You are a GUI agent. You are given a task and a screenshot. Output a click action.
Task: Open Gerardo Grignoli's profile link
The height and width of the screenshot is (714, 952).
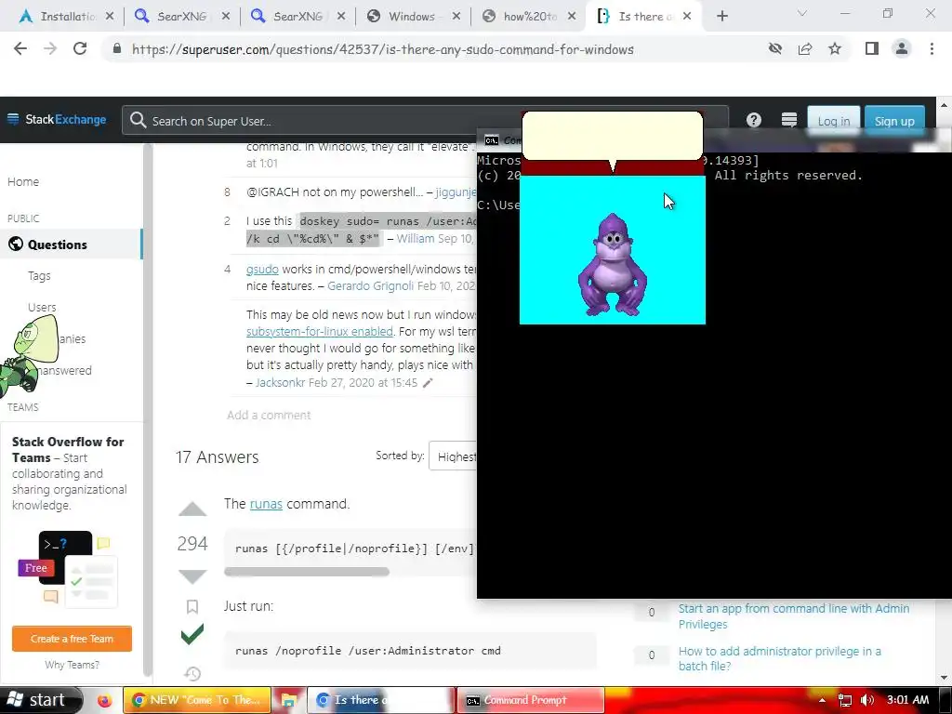tap(370, 286)
